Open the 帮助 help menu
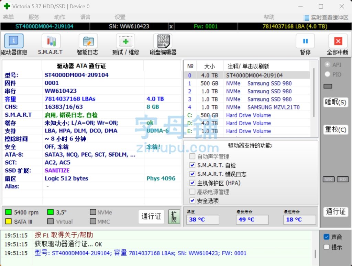352x266 pixels. [x=269, y=17]
